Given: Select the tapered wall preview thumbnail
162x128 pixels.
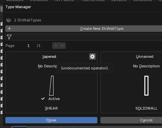Looking at the screenshot, I should 51,86.
